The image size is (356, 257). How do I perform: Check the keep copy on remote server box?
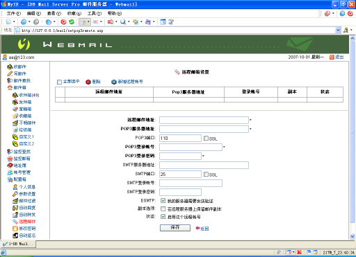click(x=163, y=209)
